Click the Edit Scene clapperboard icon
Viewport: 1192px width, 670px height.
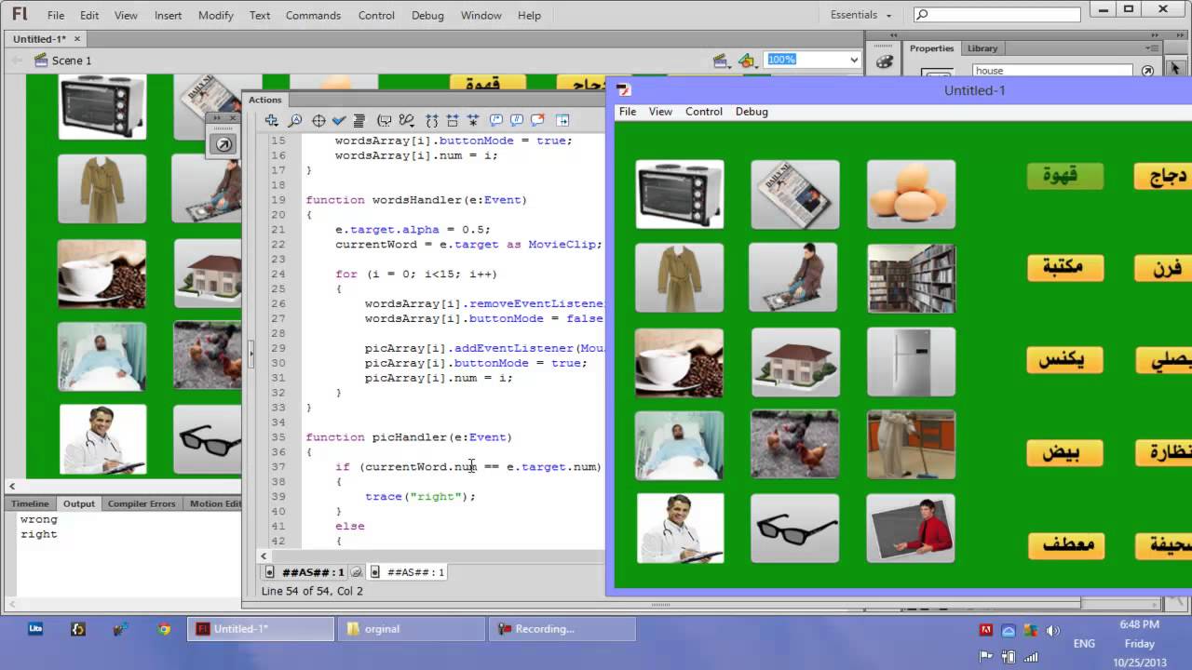pyautogui.click(x=720, y=60)
